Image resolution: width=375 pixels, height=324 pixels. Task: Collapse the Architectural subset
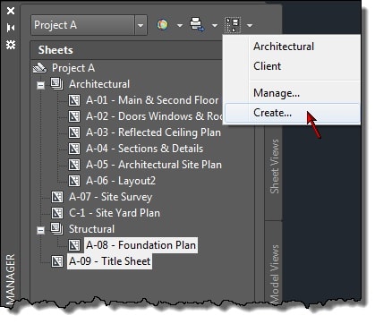coord(41,86)
